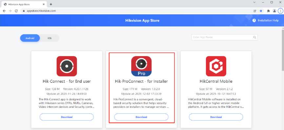This screenshot has height=130, width=284.
Task: Click the Version: 1.9.2.0 text
Action: coord(151,89)
